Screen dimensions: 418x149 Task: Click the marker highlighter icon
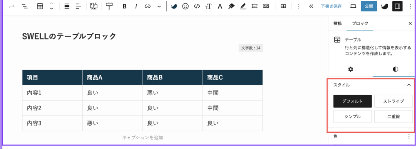click(x=243, y=7)
